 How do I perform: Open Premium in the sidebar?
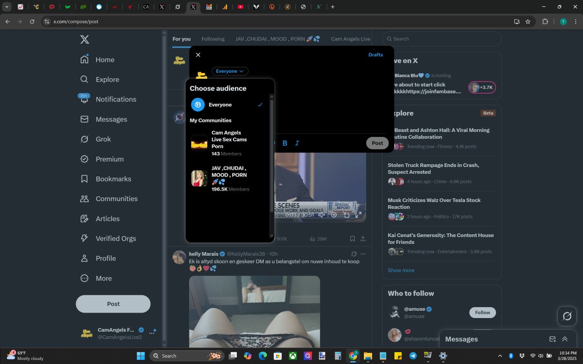(x=102, y=159)
